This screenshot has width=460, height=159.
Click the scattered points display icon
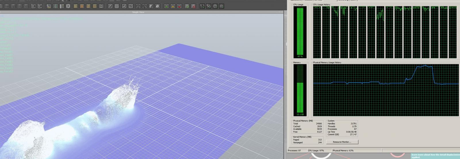(131, 6)
